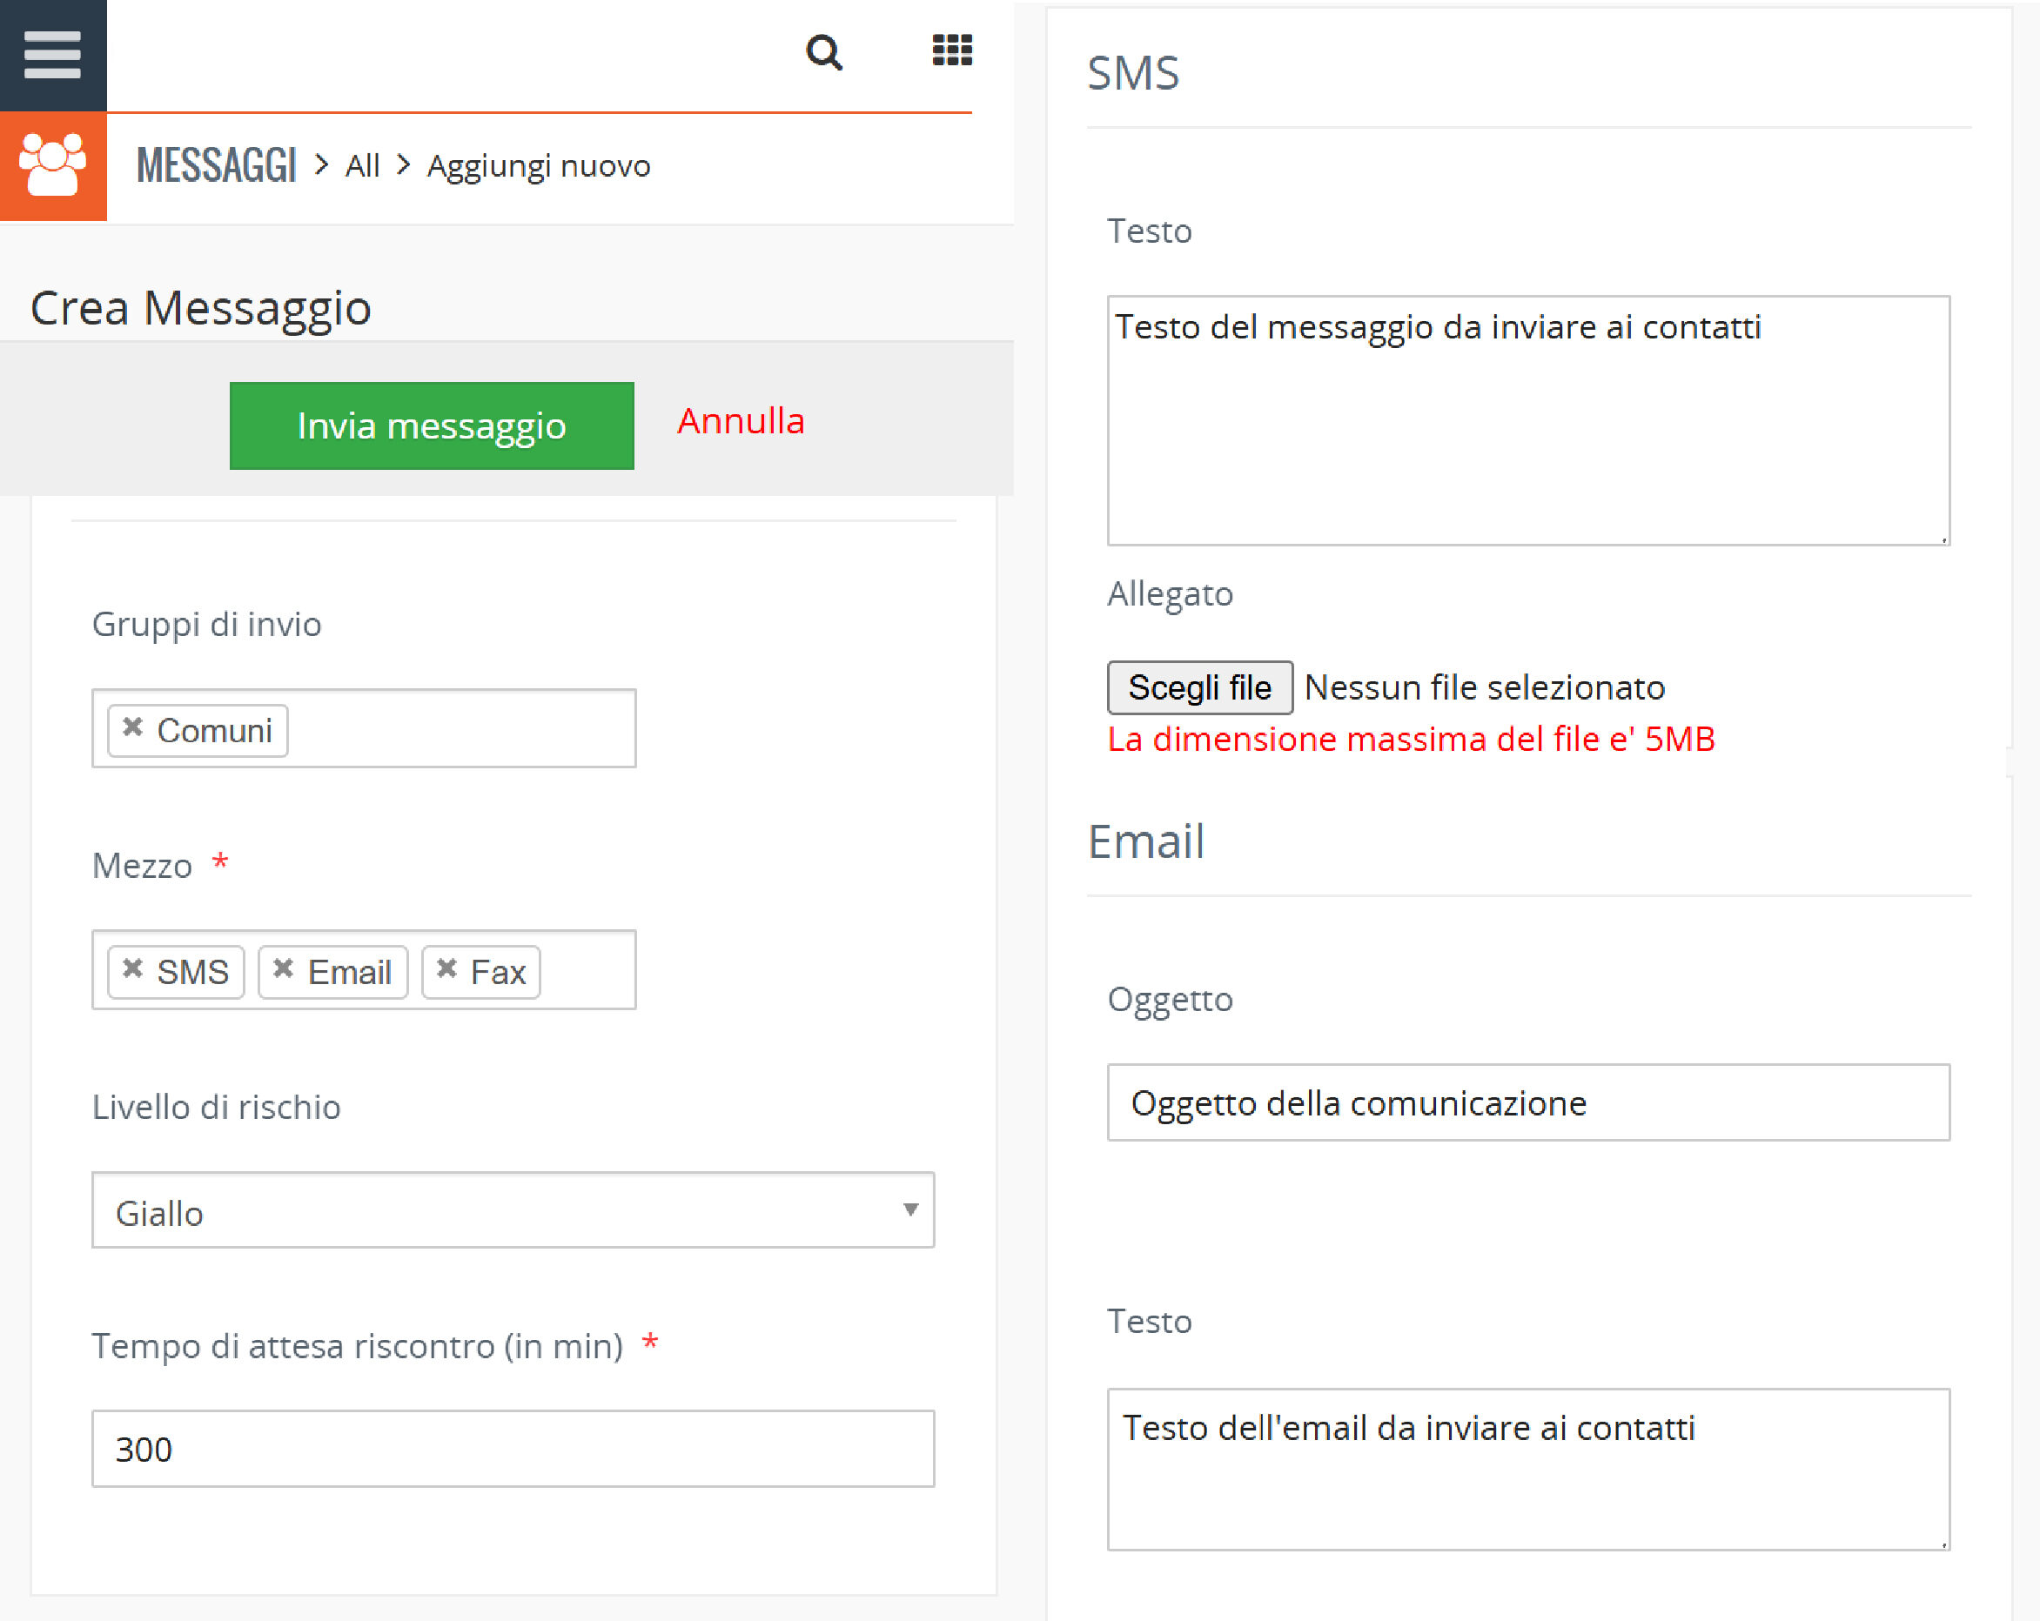Open the apps grid icon
2040x1621 pixels.
tap(952, 50)
